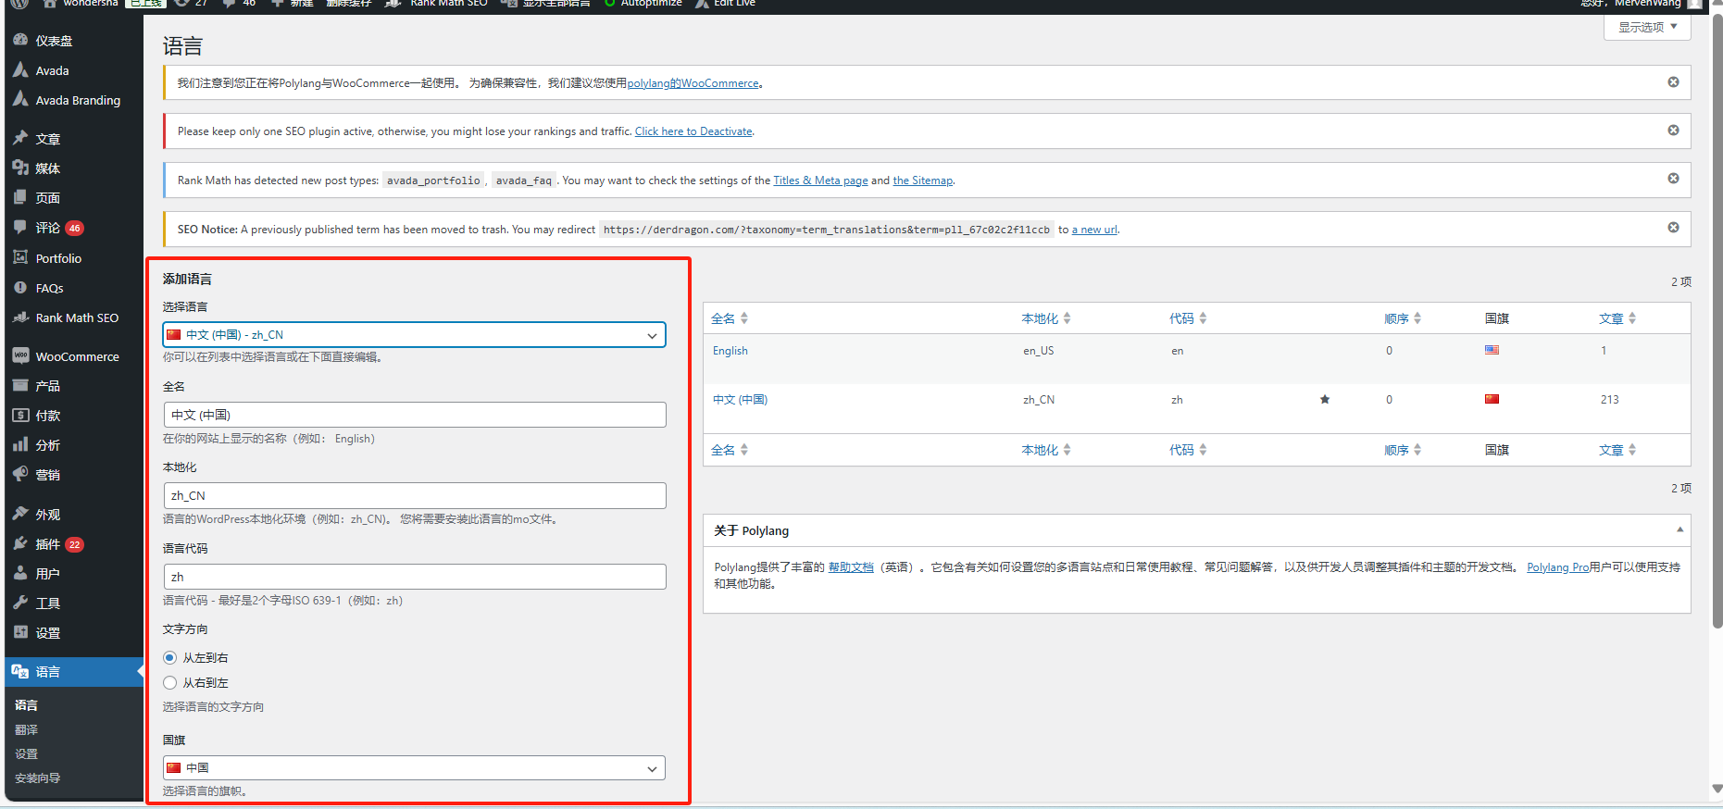Image resolution: width=1723 pixels, height=809 pixels.
Task: Collapse the 关于 Polylang panel
Action: [1679, 530]
